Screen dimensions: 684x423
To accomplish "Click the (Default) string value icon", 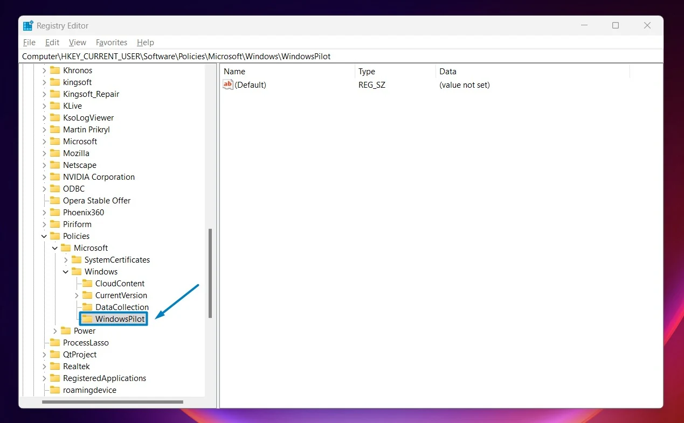I will click(228, 84).
